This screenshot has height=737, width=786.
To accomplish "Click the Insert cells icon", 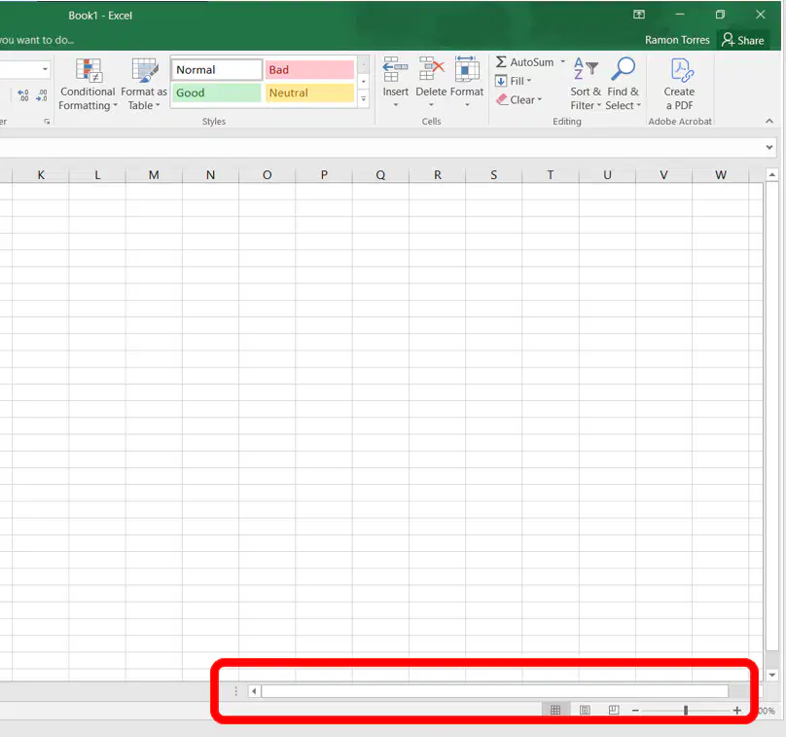I will point(395,69).
